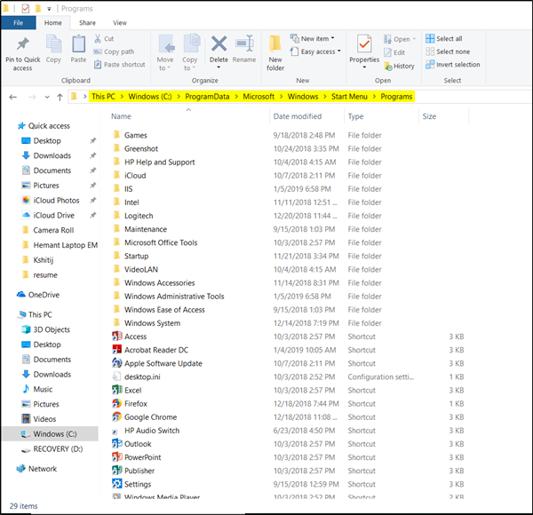Viewport: 533px width, 515px height.
Task: Click the Paste clipboard icon
Action: pyautogui.click(x=78, y=44)
